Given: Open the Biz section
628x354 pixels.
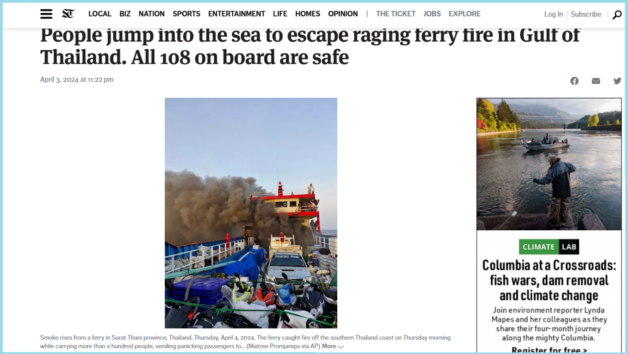Looking at the screenshot, I should pyautogui.click(x=125, y=14).
